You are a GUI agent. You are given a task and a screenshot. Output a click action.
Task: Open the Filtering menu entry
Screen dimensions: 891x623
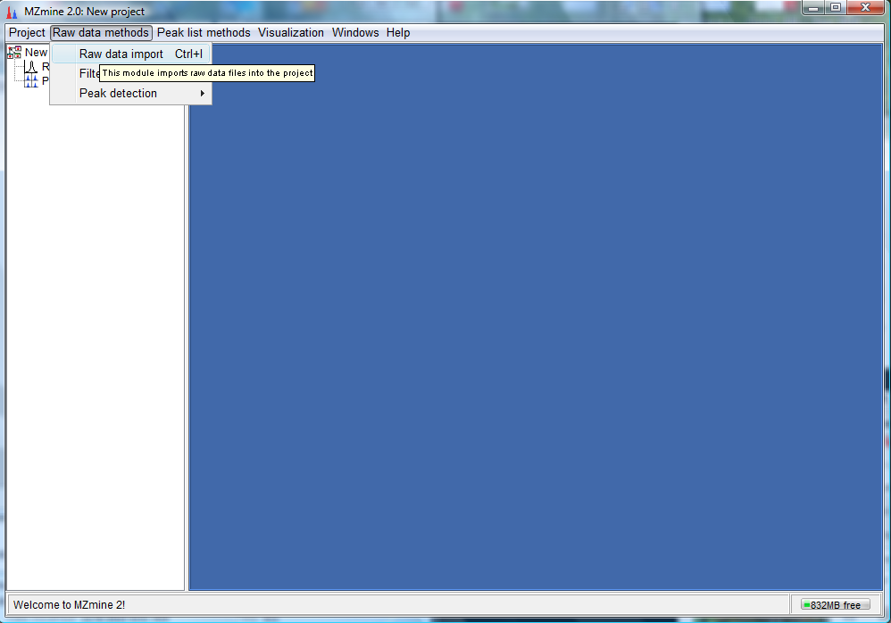tap(89, 73)
